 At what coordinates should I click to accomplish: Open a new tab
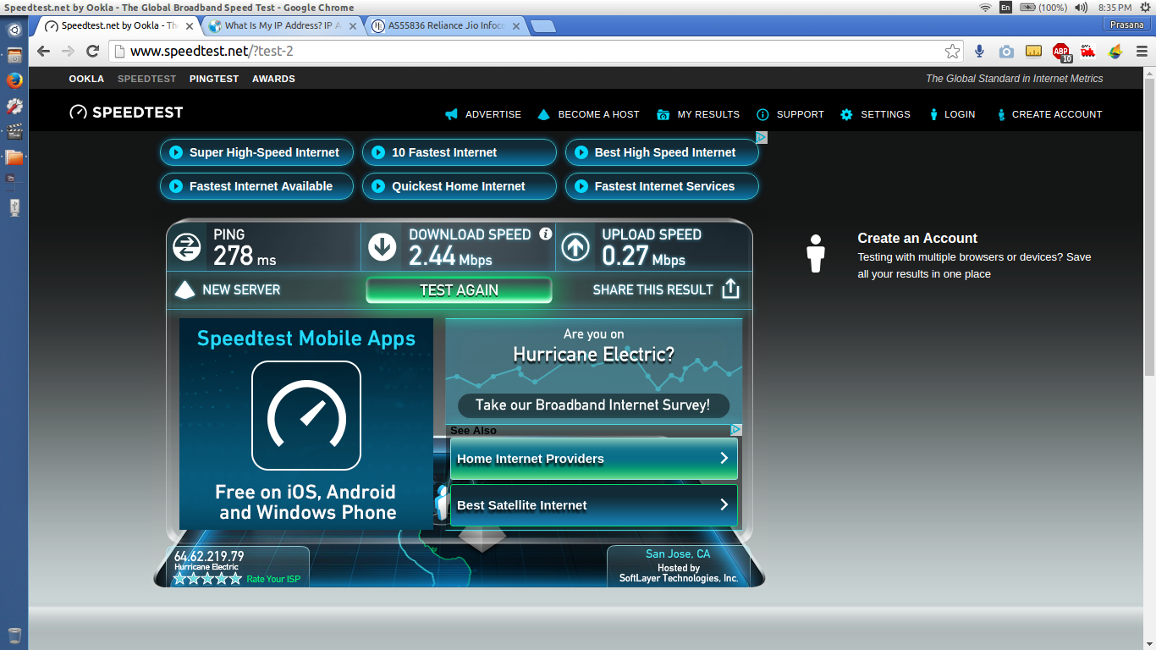pyautogui.click(x=542, y=26)
